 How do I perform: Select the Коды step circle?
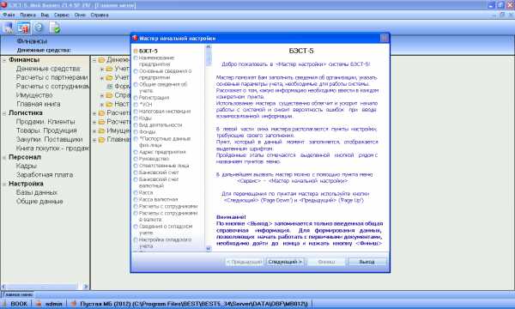coord(136,118)
